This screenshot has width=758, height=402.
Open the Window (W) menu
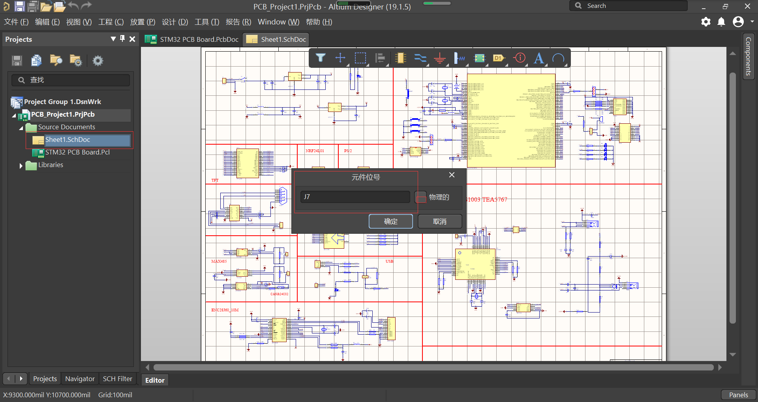[278, 22]
